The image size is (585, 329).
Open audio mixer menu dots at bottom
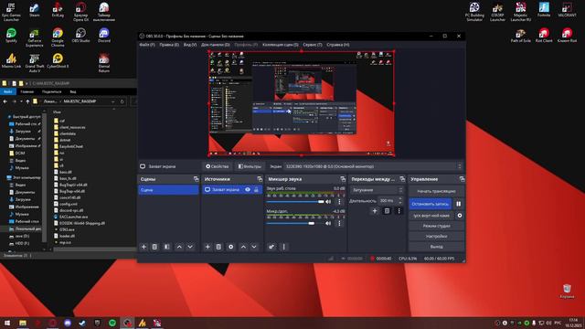pyautogui.click(x=284, y=247)
